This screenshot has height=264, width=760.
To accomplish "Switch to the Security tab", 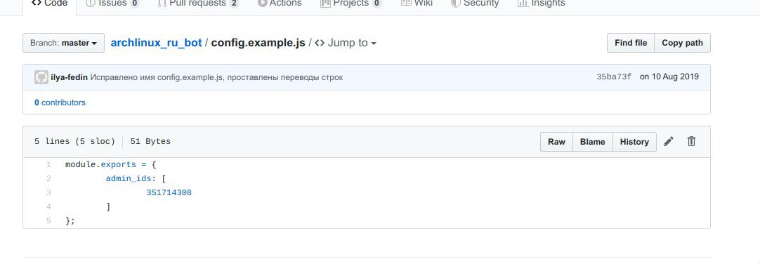I will pyautogui.click(x=475, y=4).
